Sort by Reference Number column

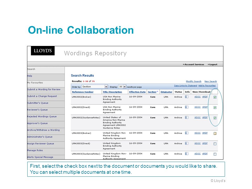click(83, 92)
